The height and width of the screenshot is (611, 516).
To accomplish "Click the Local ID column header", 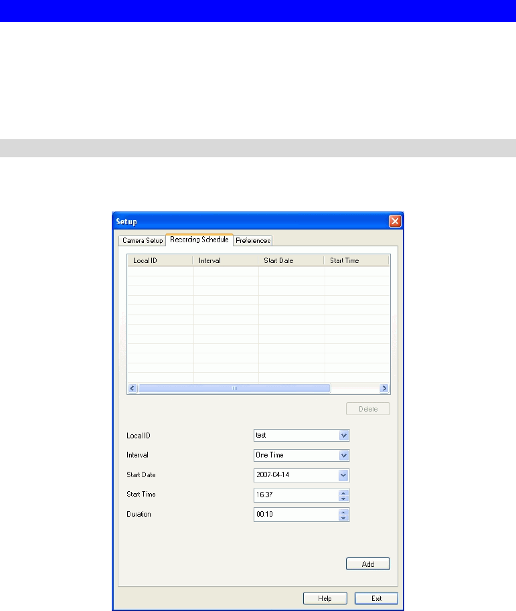I will 160,261.
